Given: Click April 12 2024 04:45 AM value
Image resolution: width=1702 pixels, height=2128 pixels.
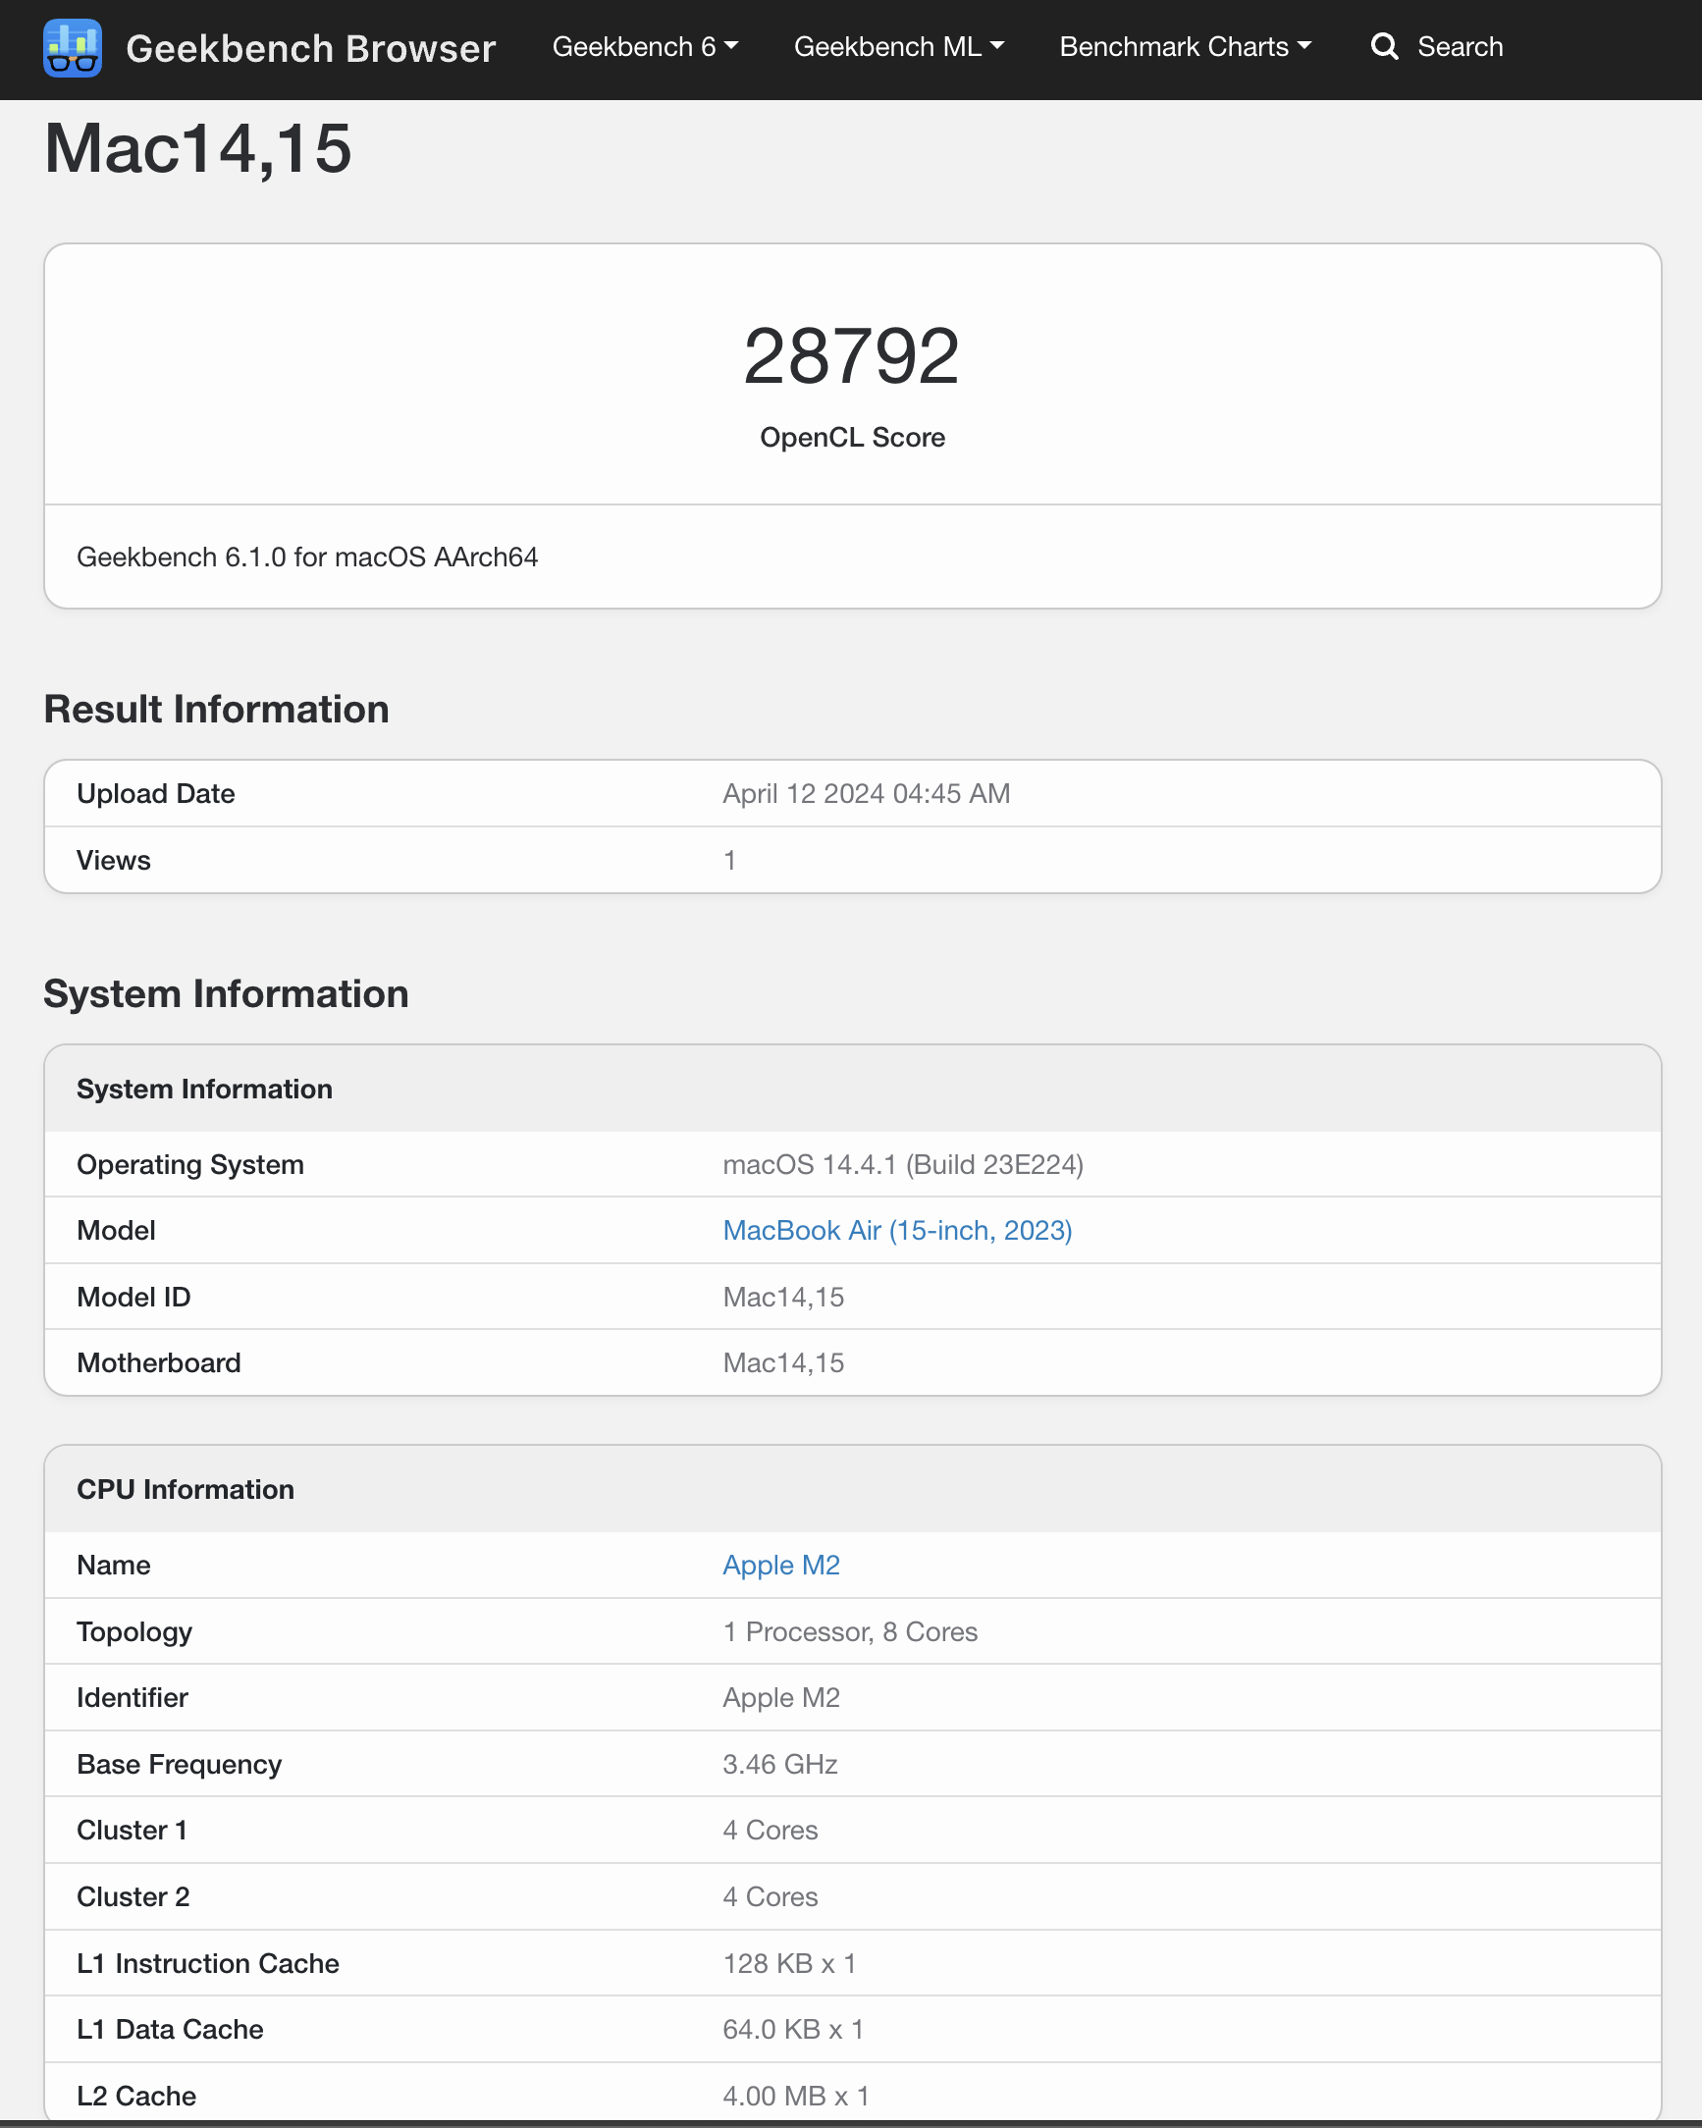Looking at the screenshot, I should [866, 793].
